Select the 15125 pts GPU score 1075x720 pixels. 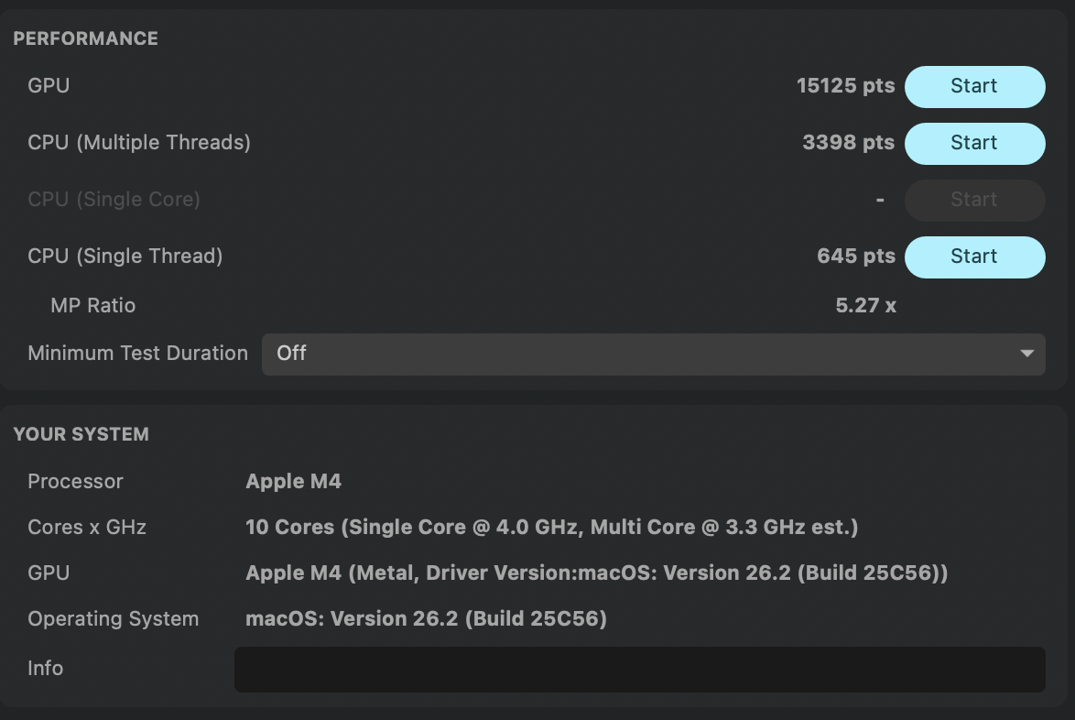845,86
